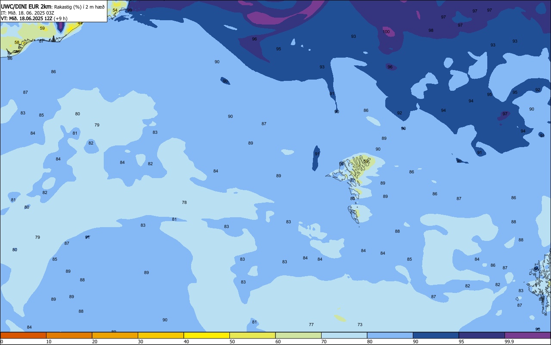Select the humidity value 73 on the map
This screenshot has height=345, width=551.
point(360,325)
